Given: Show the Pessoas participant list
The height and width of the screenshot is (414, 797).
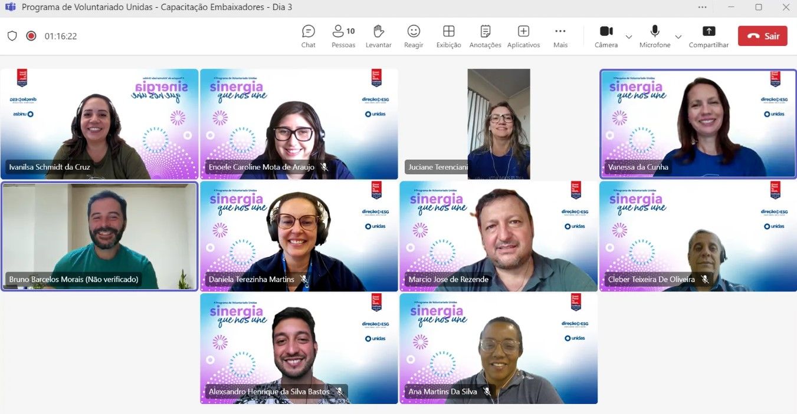Looking at the screenshot, I should pos(343,36).
